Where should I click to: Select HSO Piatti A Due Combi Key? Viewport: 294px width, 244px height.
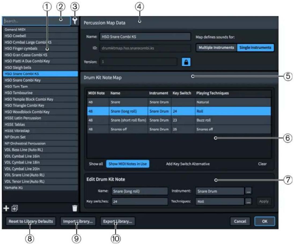(x=40, y=61)
